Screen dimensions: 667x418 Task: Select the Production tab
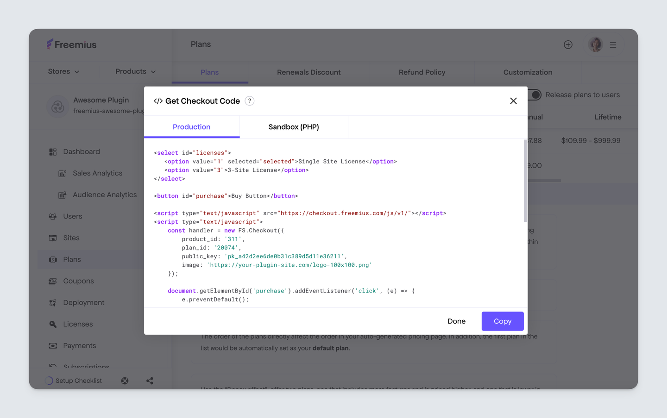pos(191,127)
